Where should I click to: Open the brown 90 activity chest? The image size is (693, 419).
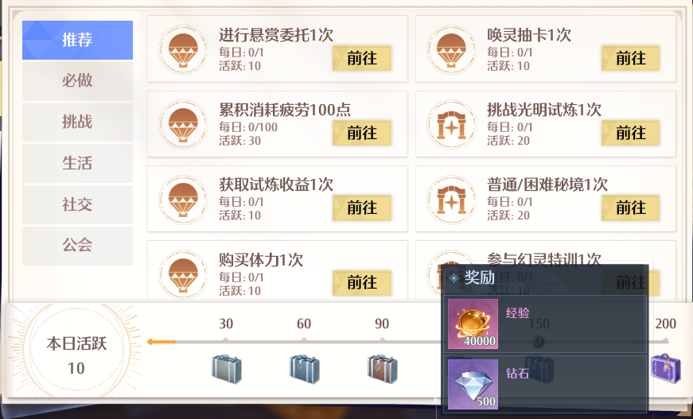[382, 369]
